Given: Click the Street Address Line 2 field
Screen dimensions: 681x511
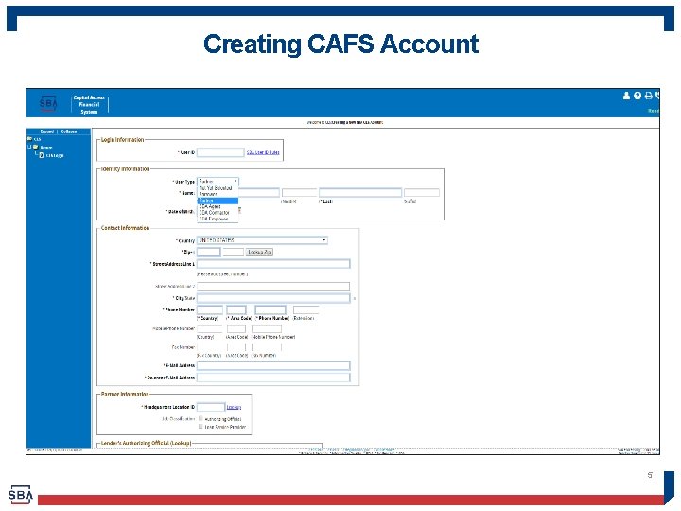Looking at the screenshot, I should coord(273,286).
